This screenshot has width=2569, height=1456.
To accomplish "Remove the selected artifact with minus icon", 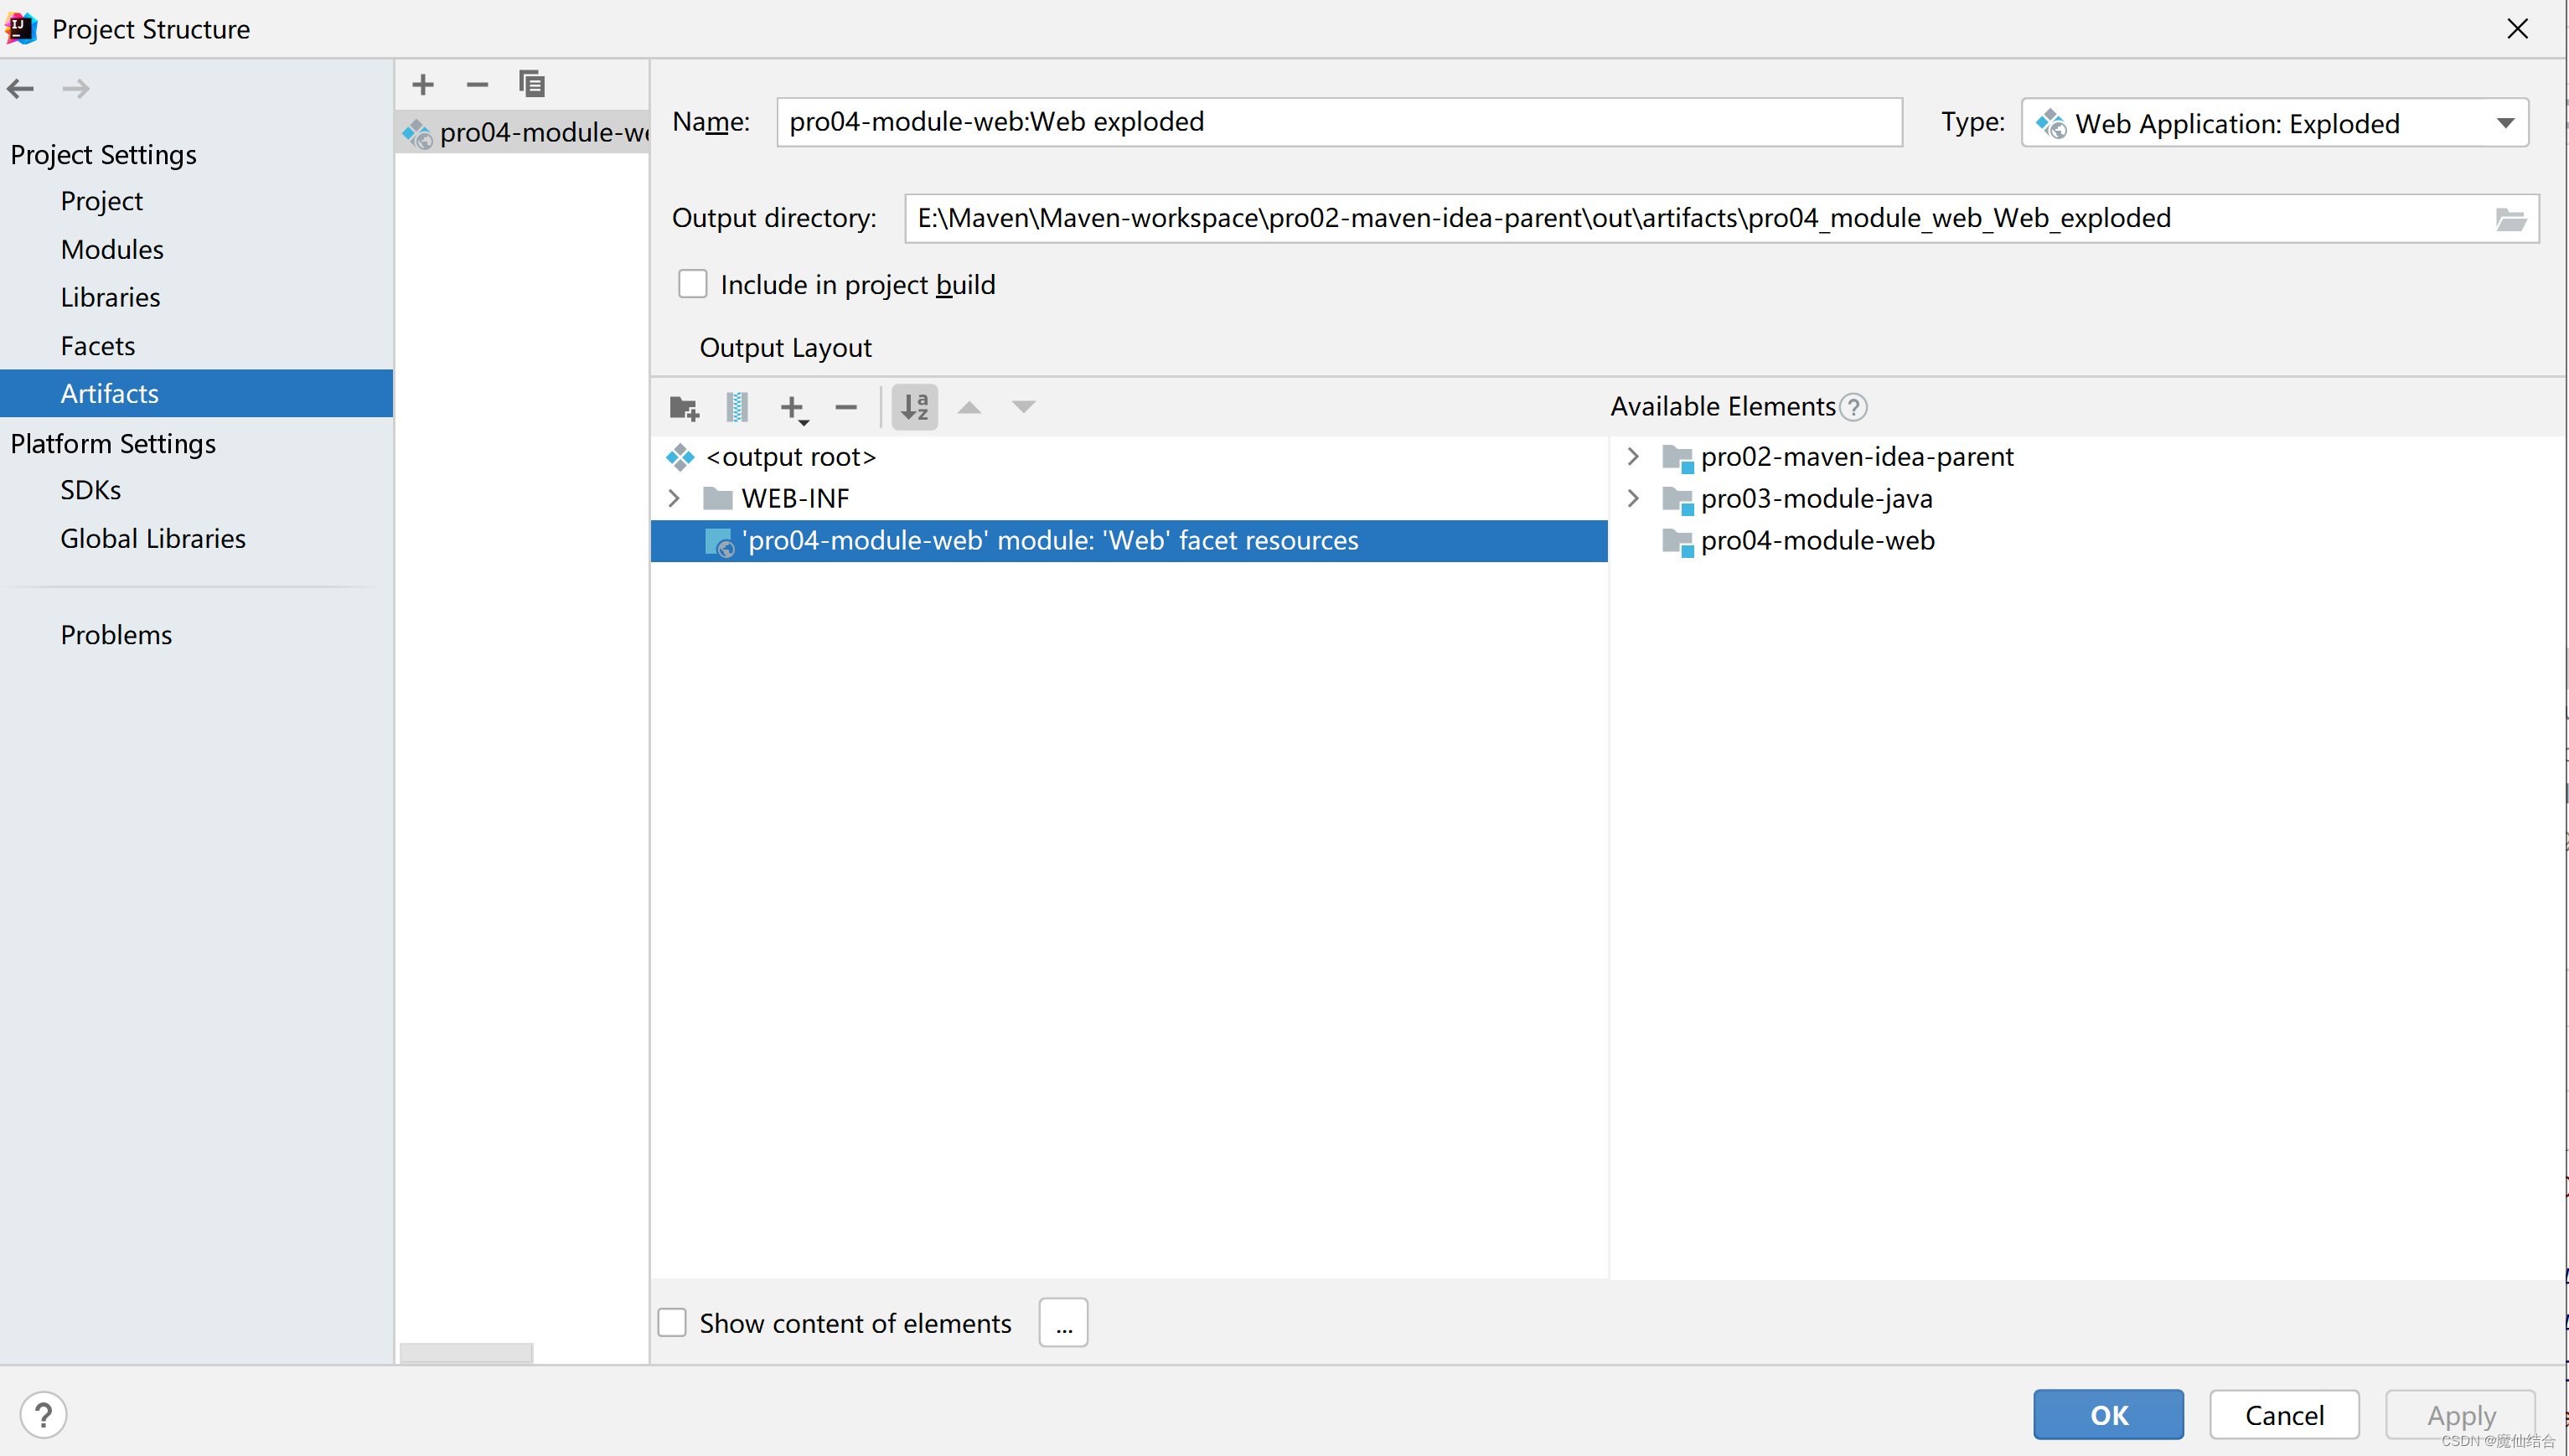I will [477, 84].
